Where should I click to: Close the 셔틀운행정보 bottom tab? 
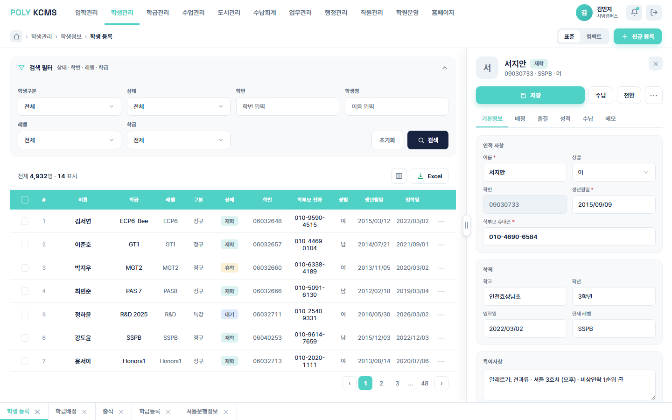(x=226, y=412)
